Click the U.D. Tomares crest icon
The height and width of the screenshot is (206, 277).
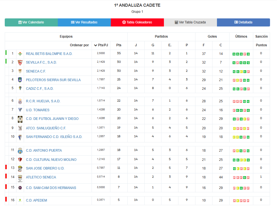coord(20,110)
